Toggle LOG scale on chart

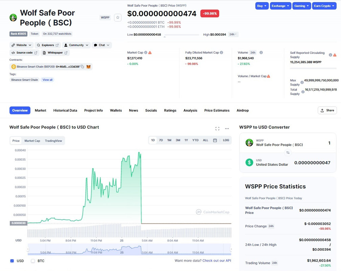click(226, 140)
